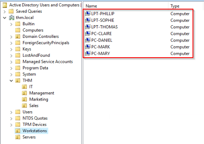Select the PC-CLAIRE computer entry
The height and width of the screenshot is (144, 204).
pyautogui.click(x=102, y=34)
